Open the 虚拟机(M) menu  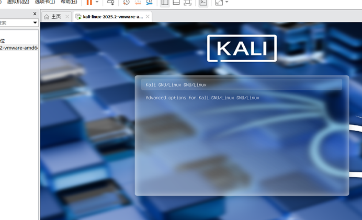pos(18,2)
